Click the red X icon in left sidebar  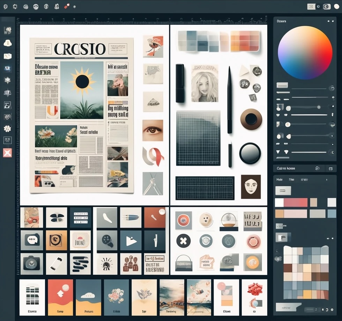point(7,153)
